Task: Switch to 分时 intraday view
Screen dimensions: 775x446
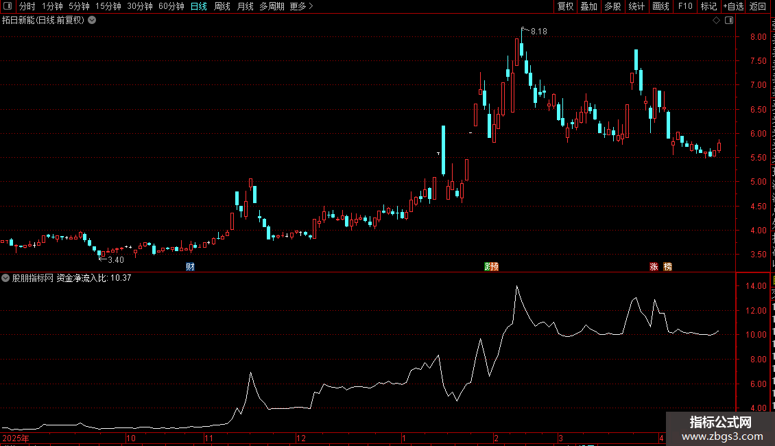Action: [27, 6]
